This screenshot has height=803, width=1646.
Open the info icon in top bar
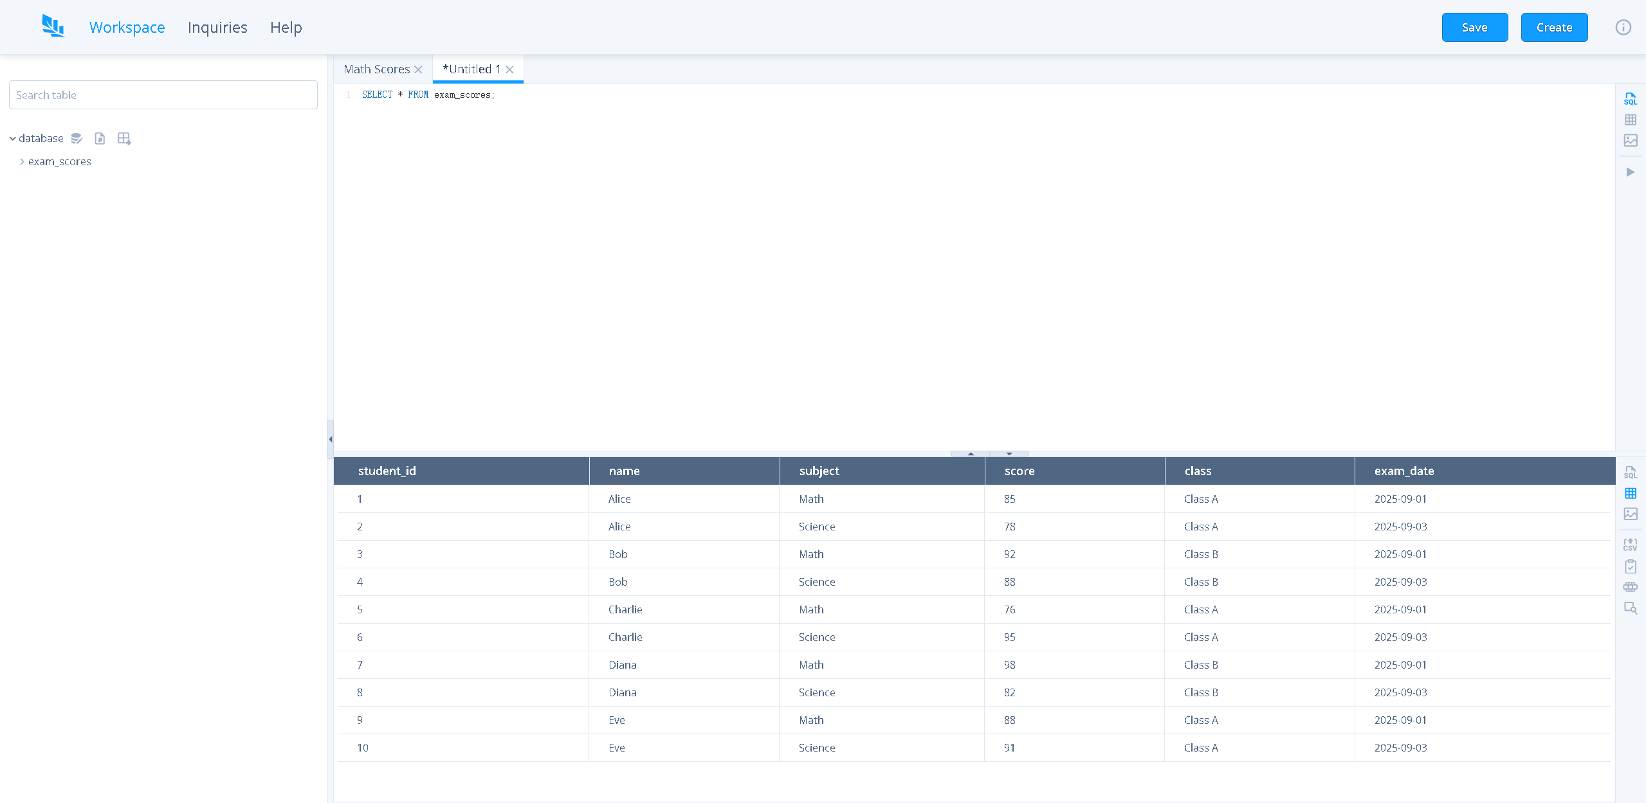pyautogui.click(x=1623, y=28)
